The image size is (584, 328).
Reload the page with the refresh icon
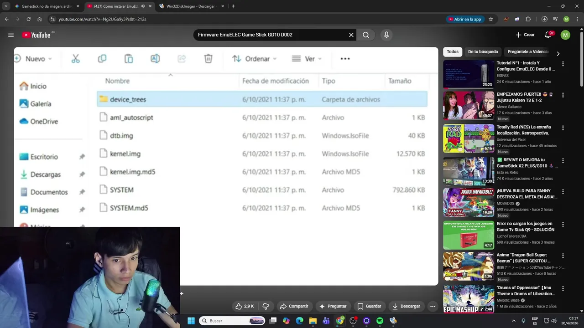click(x=28, y=19)
